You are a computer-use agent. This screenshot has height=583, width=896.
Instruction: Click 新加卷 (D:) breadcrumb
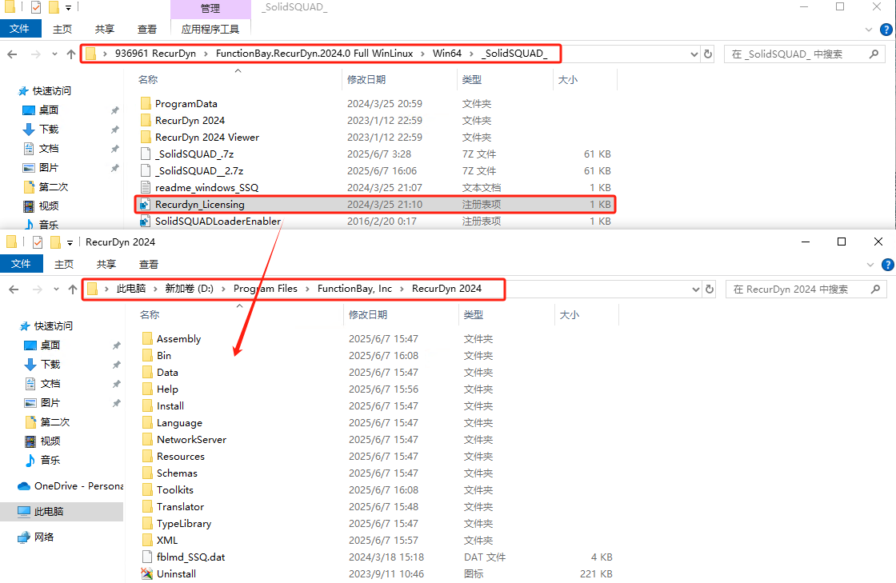pyautogui.click(x=189, y=289)
